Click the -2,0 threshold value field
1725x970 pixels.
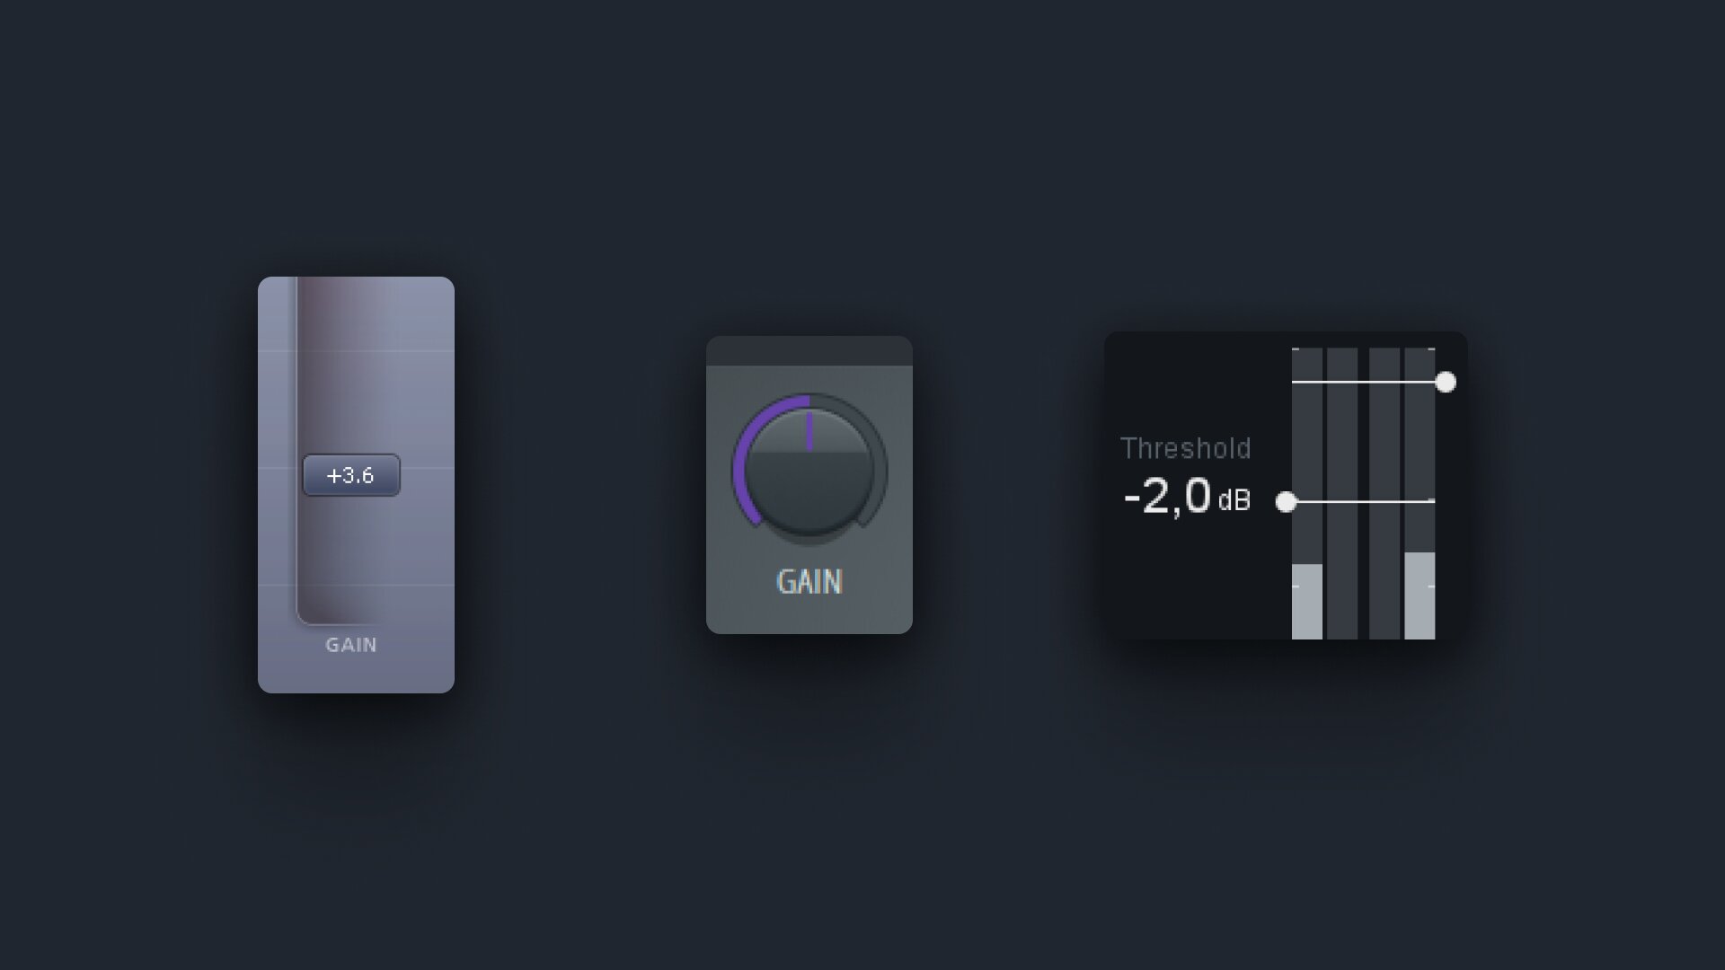[1167, 497]
